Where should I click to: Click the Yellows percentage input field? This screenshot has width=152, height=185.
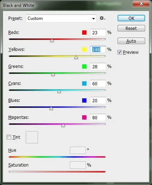(x=98, y=50)
